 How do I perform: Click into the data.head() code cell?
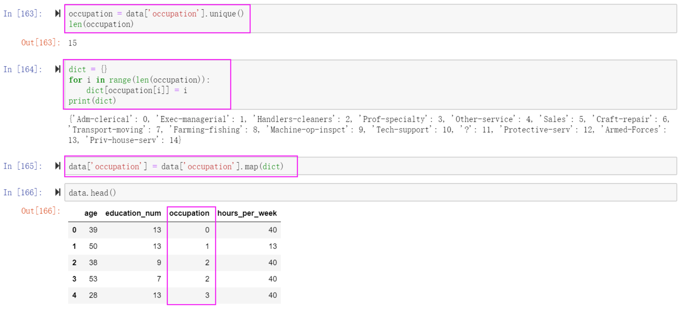tap(371, 192)
